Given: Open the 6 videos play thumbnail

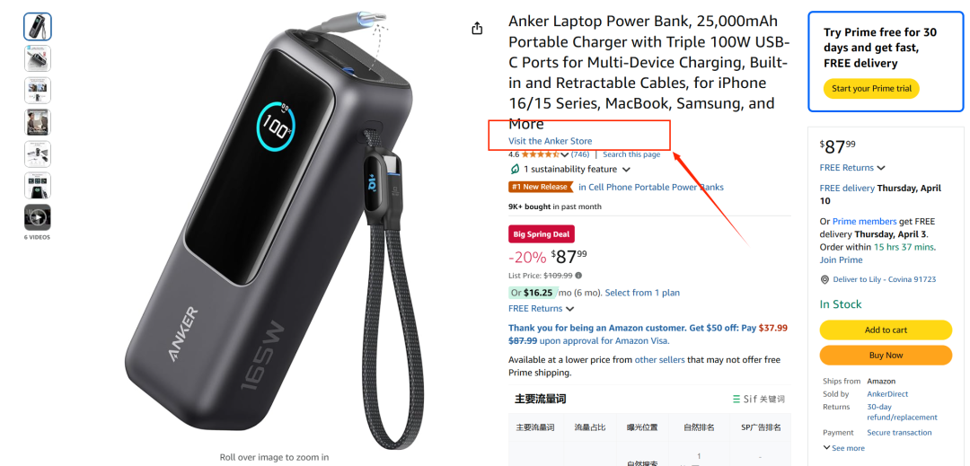Looking at the screenshot, I should click(37, 217).
